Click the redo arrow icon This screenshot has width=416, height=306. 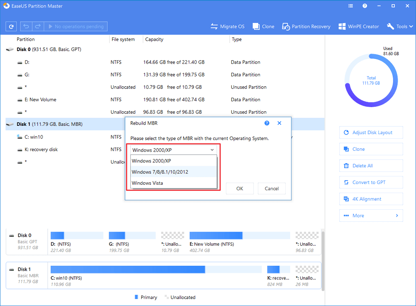click(x=38, y=26)
